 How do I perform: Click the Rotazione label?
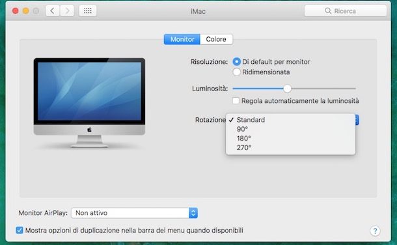point(210,120)
